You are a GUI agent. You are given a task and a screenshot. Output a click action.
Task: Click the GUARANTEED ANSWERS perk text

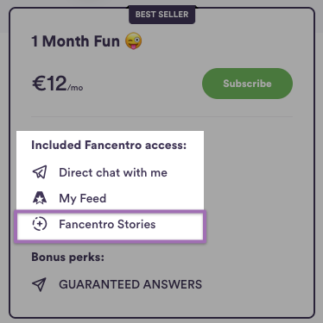[130, 284]
